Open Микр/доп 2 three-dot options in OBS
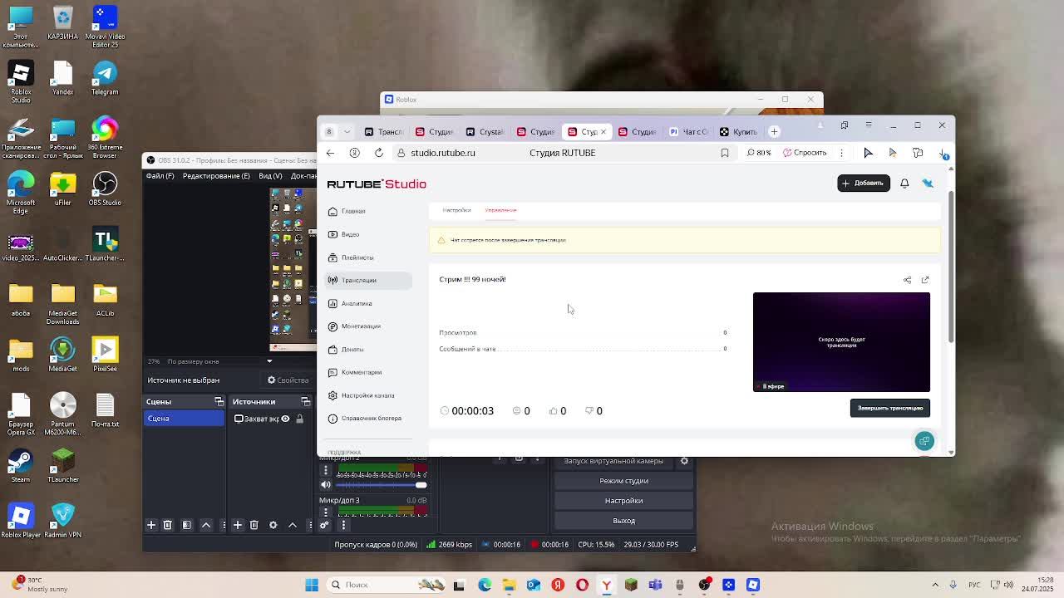Screen dimensions: 1064x598 pyautogui.click(x=326, y=470)
